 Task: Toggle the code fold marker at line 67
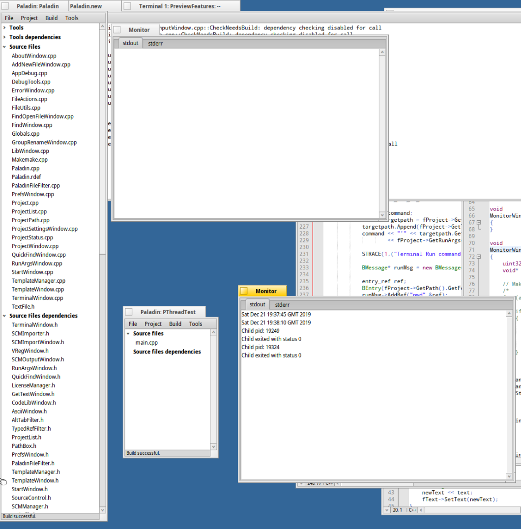[479, 223]
